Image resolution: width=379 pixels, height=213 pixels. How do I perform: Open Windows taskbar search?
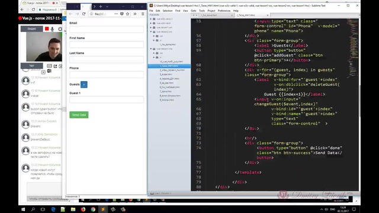point(33,209)
